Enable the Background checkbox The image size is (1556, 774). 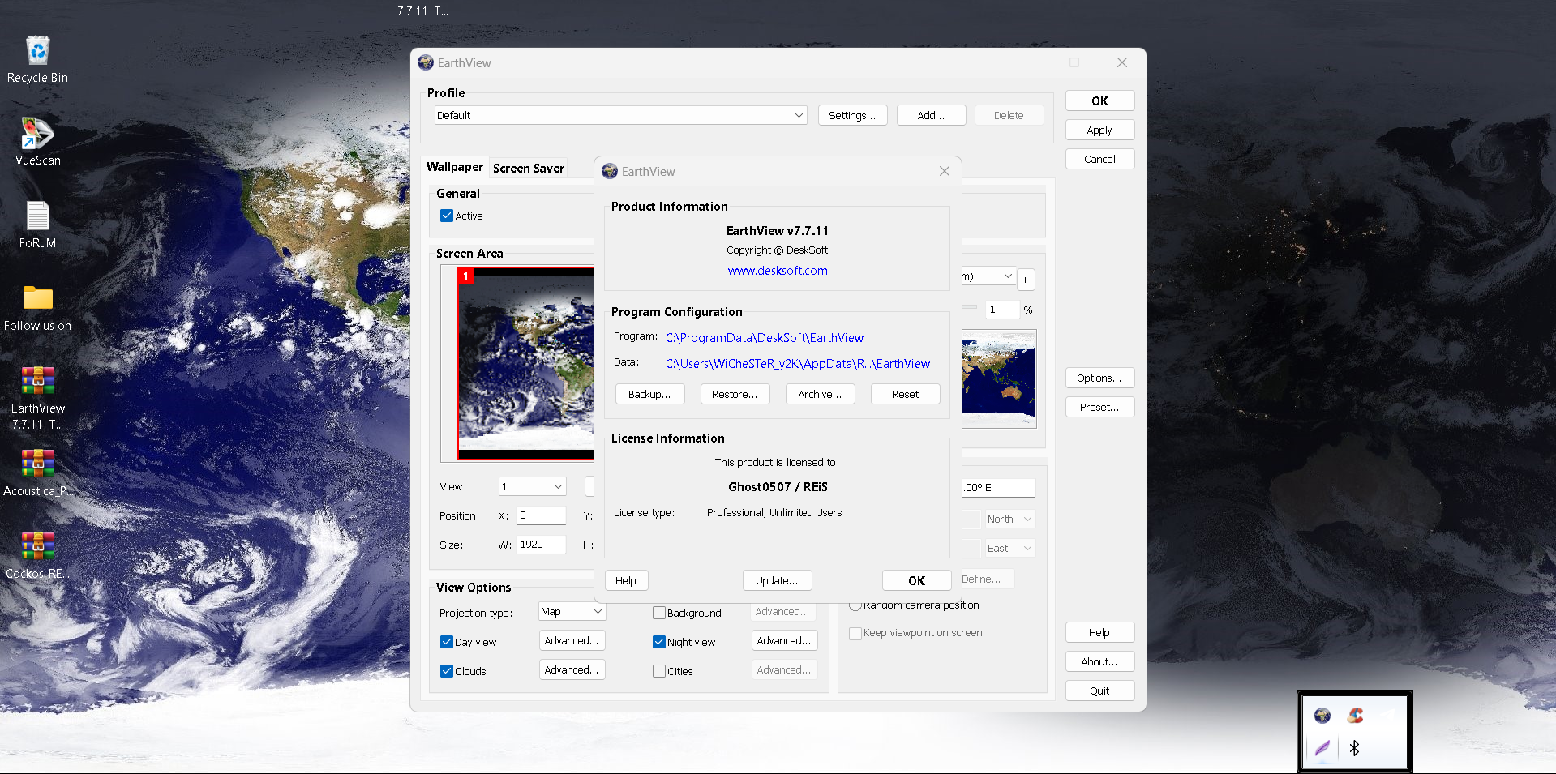click(x=659, y=613)
